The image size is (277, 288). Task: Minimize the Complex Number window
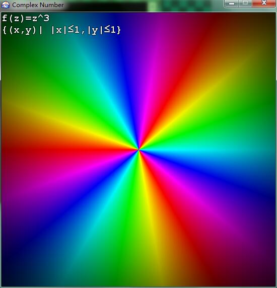231,4
